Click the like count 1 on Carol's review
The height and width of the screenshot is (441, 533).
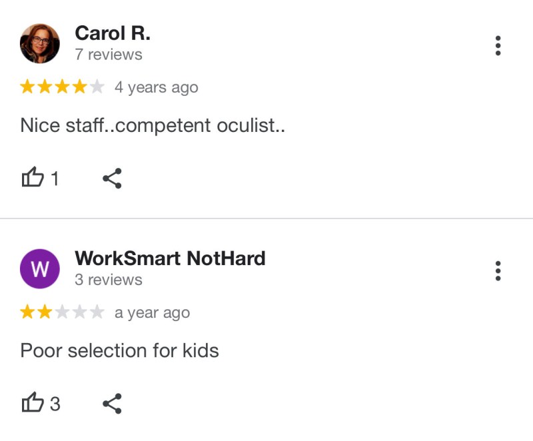coord(55,179)
